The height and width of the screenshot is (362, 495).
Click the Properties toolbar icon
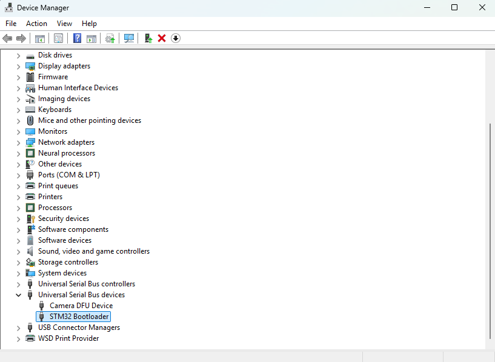coord(58,39)
